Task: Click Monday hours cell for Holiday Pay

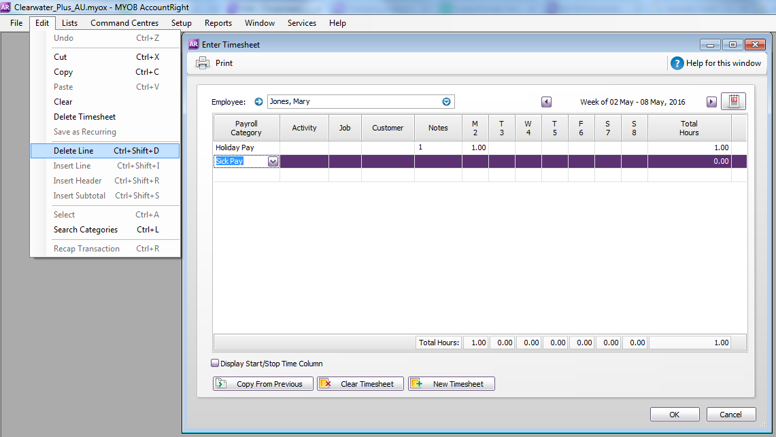Action: coord(475,147)
